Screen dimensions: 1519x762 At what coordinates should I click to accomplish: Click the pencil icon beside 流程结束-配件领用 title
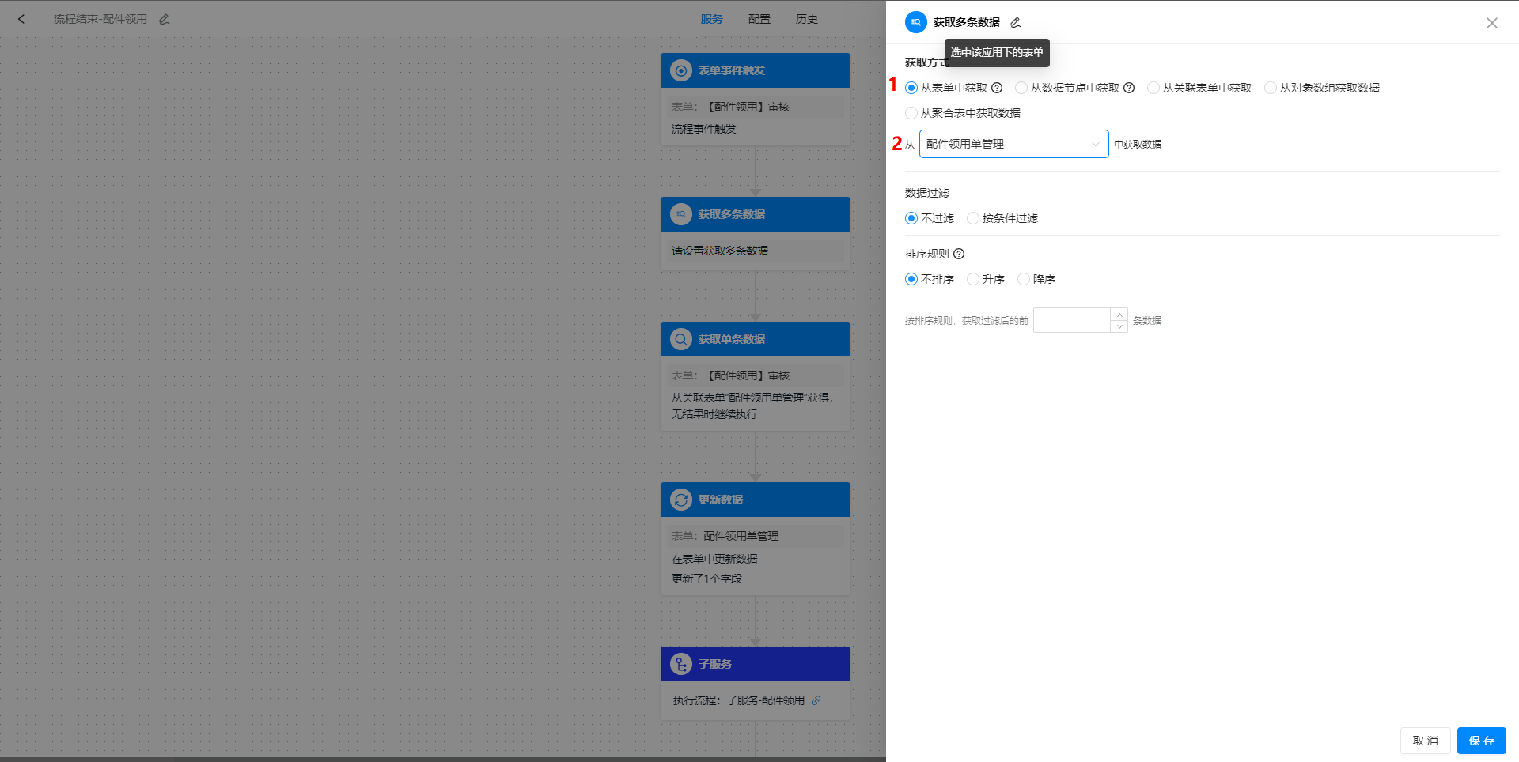[165, 18]
